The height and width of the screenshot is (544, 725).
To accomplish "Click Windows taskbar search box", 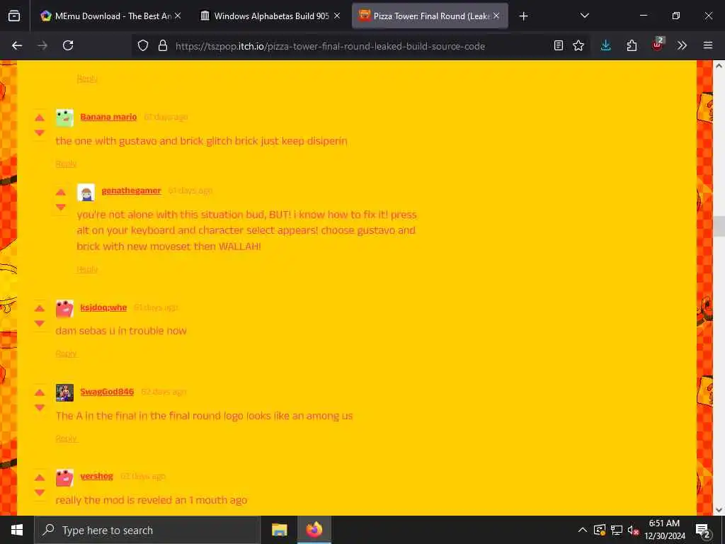I will click(147, 530).
